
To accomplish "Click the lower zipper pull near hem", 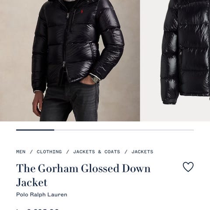I will tap(63, 65).
